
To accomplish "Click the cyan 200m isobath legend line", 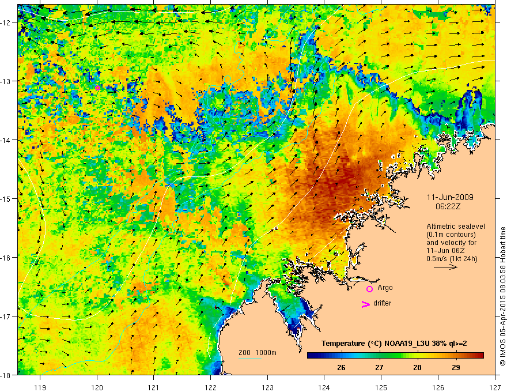I will pos(250,359).
